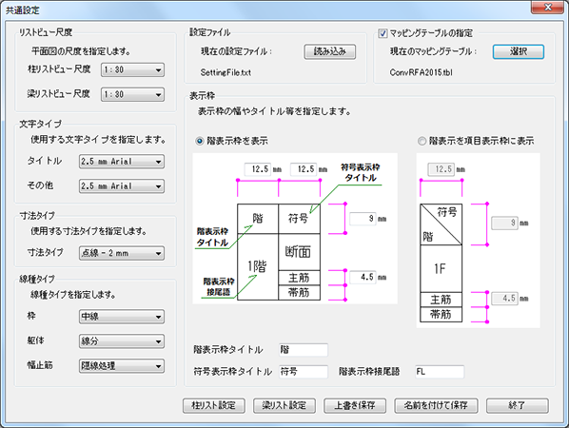Select 階表示枠を表示 radio button
The width and height of the screenshot is (569, 428).
[x=200, y=141]
